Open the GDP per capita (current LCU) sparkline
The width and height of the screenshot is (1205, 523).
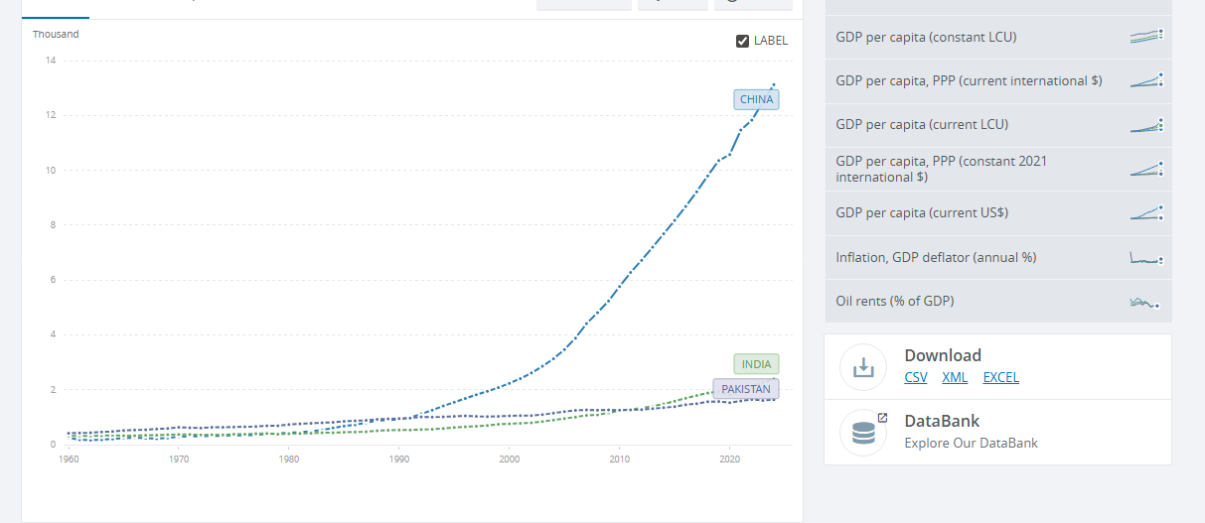[x=1145, y=125]
